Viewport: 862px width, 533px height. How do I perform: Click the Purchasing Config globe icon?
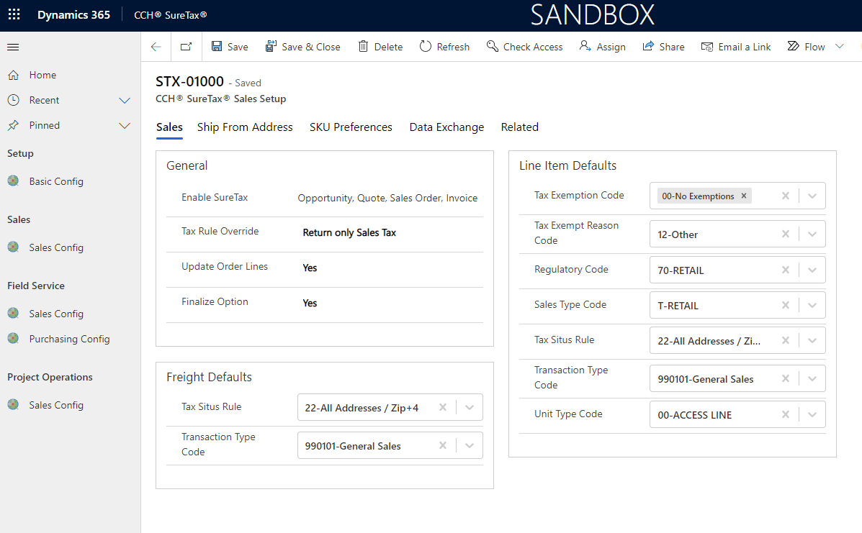14,339
